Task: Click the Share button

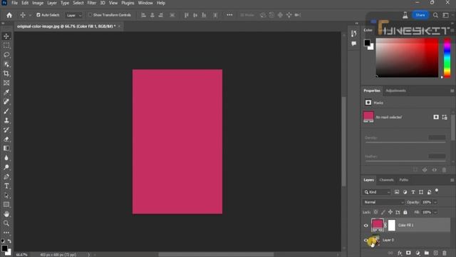Action: (420, 15)
